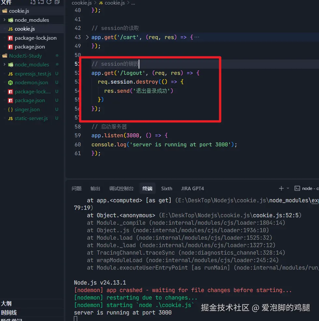Viewport: 319px width, 321px height.
Task: Click the app.get('/logout' code line
Action: 145,73
